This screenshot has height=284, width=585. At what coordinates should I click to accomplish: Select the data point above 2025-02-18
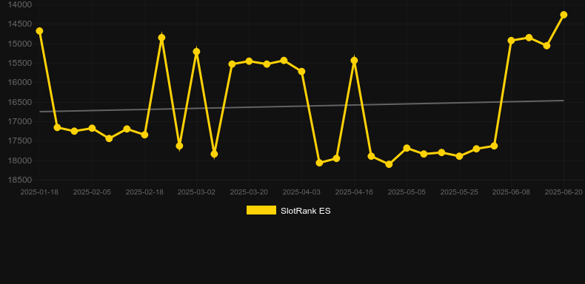point(144,135)
